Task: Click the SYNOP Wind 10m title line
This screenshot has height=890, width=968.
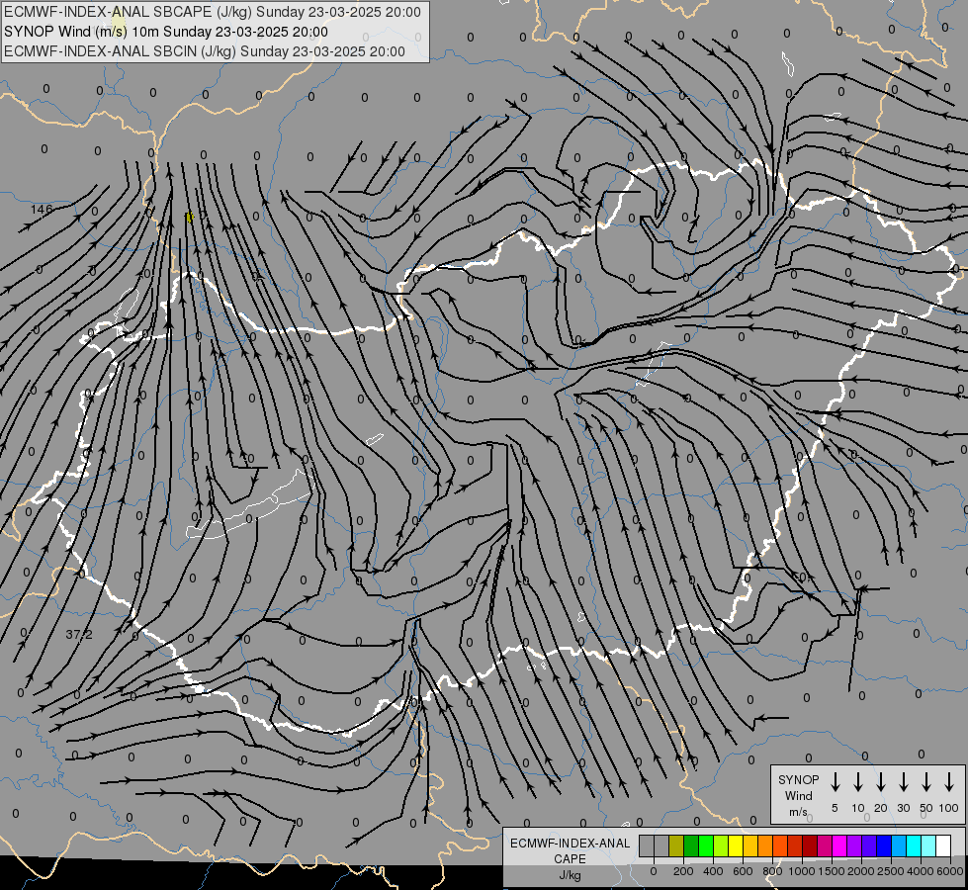Action: (x=166, y=32)
